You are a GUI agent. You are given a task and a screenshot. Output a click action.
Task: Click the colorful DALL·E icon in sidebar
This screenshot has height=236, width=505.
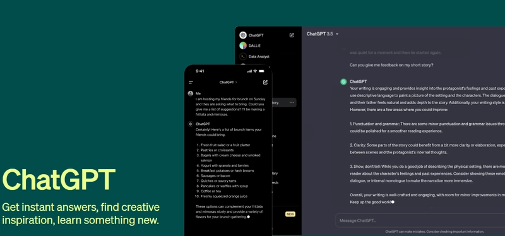point(243,45)
